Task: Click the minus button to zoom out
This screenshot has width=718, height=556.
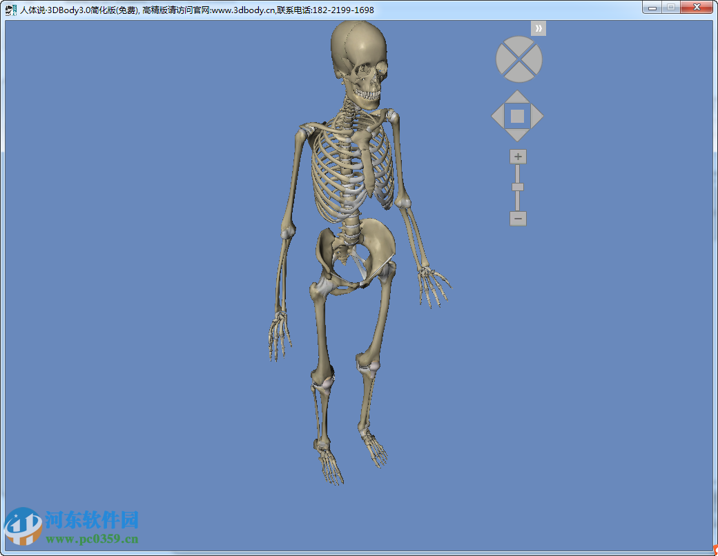Action: coord(517,218)
